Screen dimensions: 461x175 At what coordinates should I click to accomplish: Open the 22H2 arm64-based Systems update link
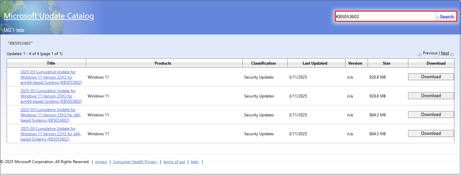click(51, 77)
